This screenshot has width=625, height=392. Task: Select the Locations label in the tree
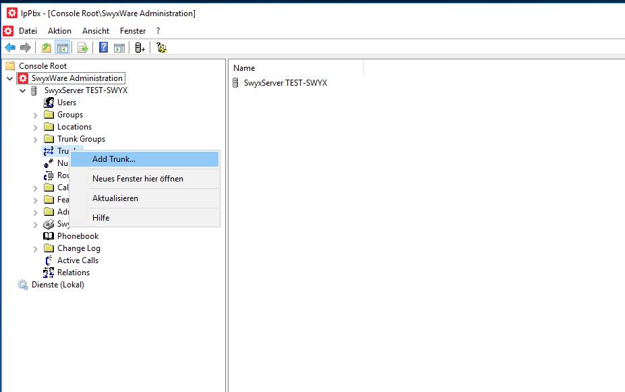[x=75, y=127]
